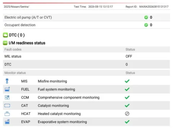Viewport: 173px width, 130px height.
Task: Click the Occupant detection fault count '0'
Action: [151, 25]
